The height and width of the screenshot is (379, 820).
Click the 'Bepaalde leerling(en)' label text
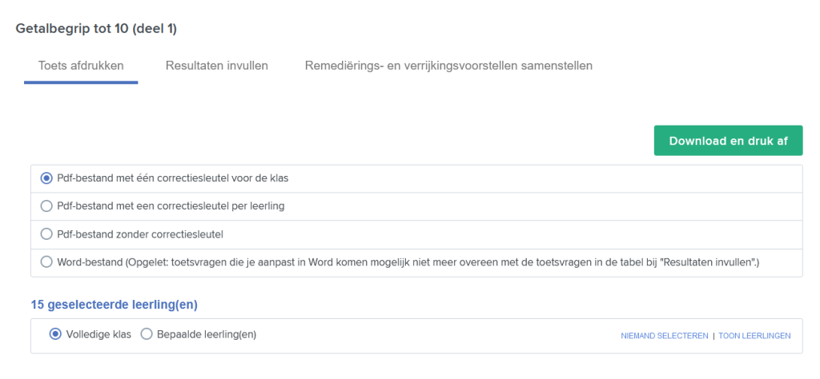[207, 334]
